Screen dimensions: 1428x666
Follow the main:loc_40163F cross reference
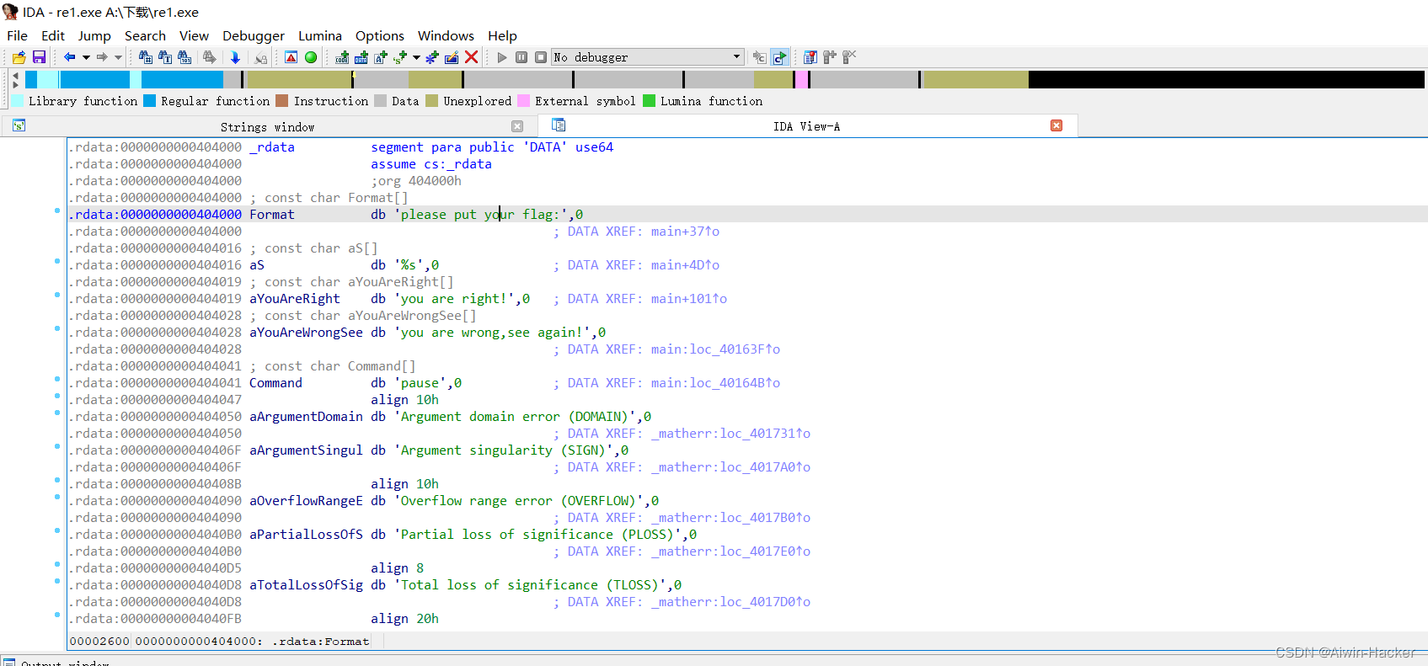pos(715,349)
